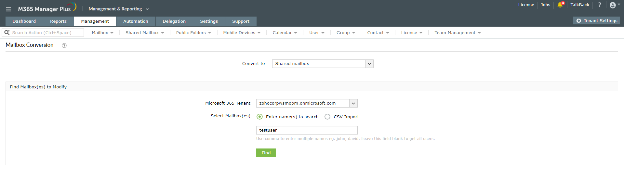Open the hamburger navigation menu
Viewport: 624px width, 180px height.
[x=8, y=9]
